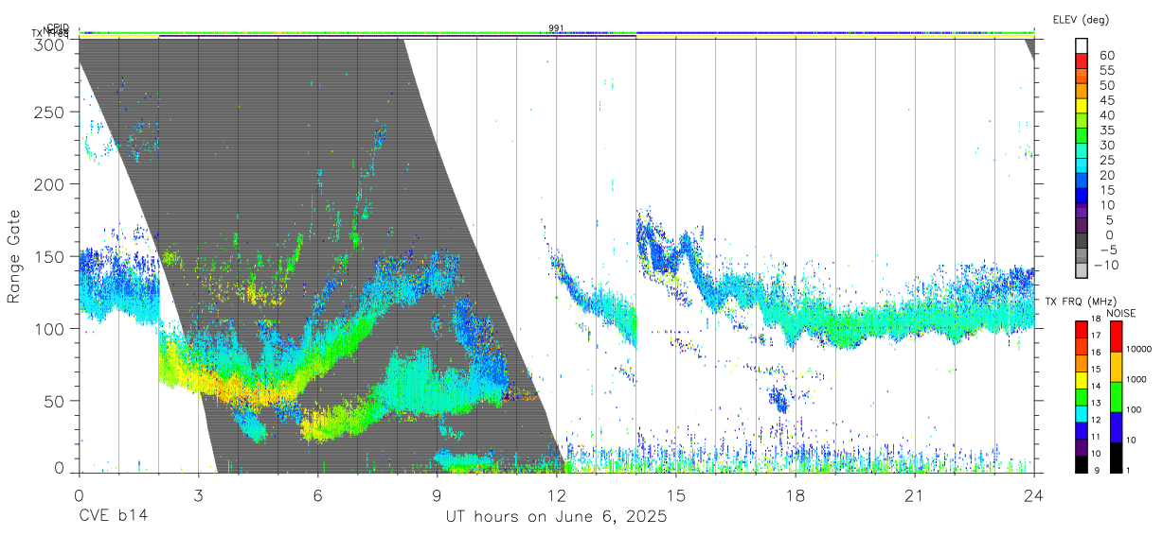Click Range Gate tick label '100'
The image size is (1163, 536).
(50, 329)
